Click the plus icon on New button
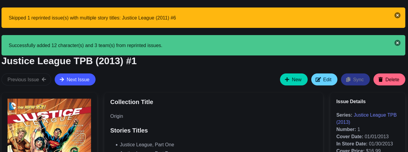Screen dimensions: 408x152 (x=287, y=79)
